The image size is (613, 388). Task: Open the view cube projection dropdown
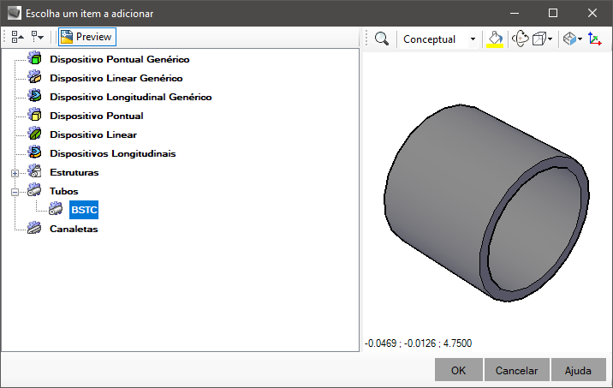point(542,39)
